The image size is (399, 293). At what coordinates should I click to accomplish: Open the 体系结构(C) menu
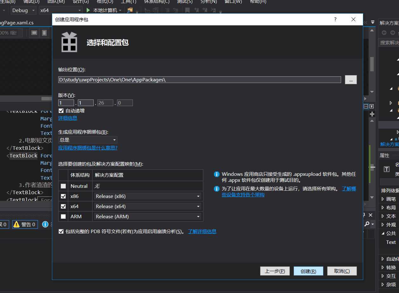coord(157,2)
